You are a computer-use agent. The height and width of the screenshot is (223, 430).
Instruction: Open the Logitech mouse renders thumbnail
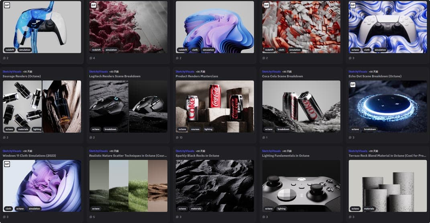(x=128, y=106)
